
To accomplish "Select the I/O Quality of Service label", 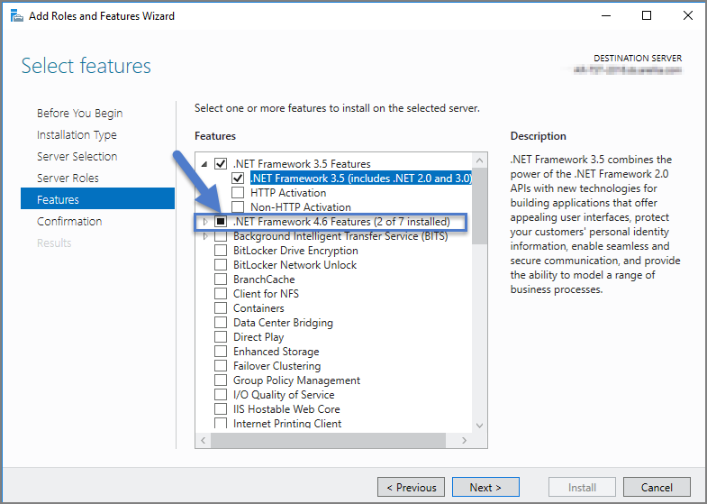I will coord(284,394).
